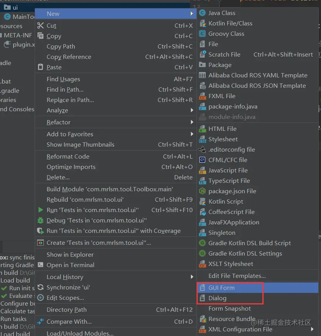Click the Java Class icon in New submenu
This screenshot has width=321, height=336.
(x=202, y=13)
